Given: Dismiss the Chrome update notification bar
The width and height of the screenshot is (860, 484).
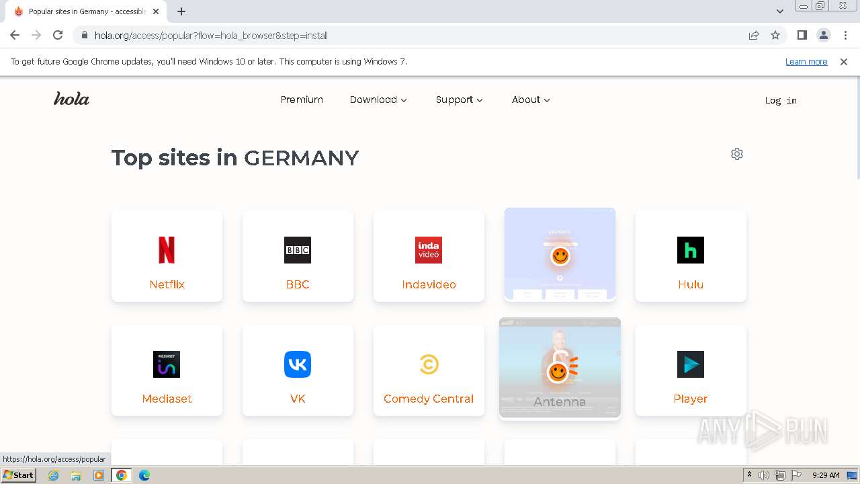Looking at the screenshot, I should coord(844,61).
